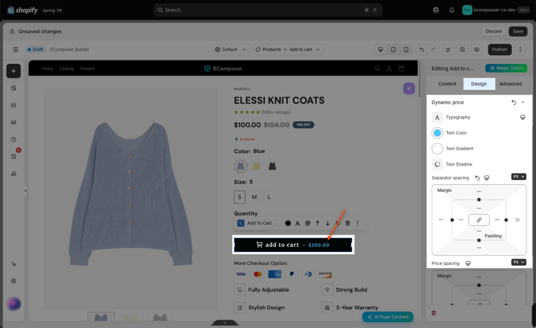
Task: Click the storefront header search icon
Action: 377,68
